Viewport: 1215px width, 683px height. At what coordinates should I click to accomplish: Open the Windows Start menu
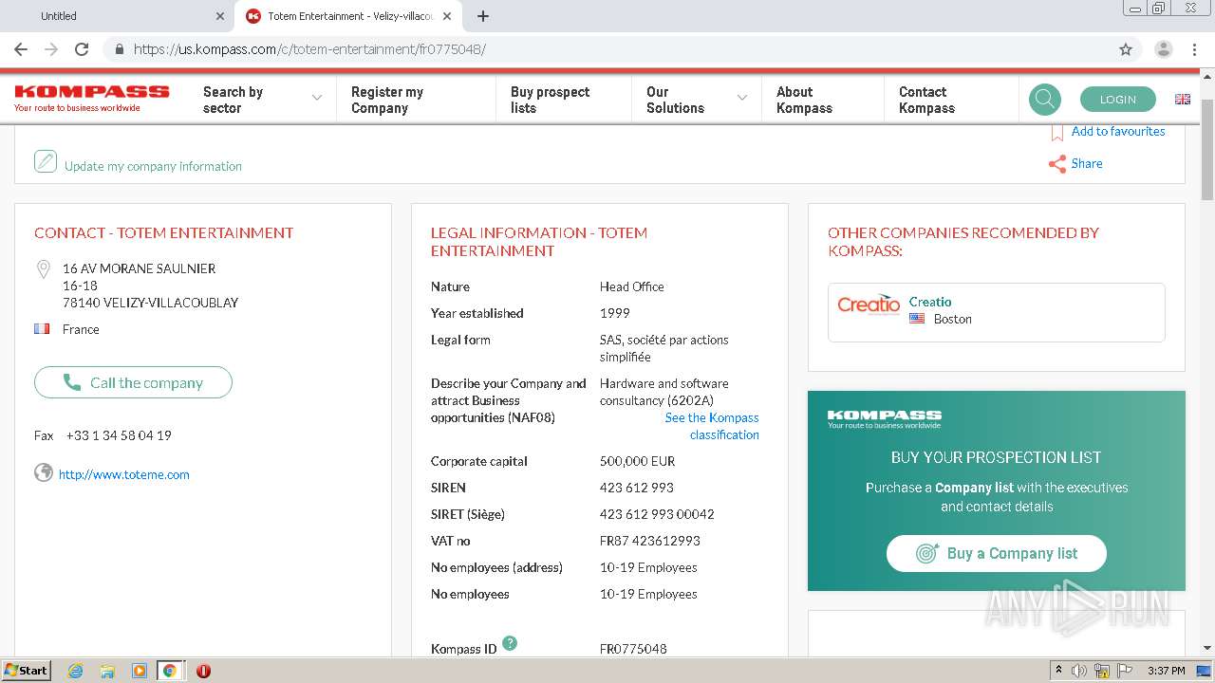point(26,671)
